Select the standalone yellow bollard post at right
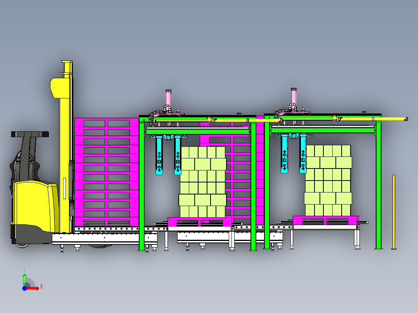This screenshot has height=313, width=418. point(394,212)
